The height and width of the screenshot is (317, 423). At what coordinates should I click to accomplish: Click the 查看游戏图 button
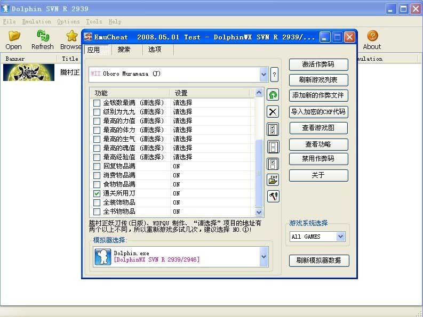coord(318,128)
